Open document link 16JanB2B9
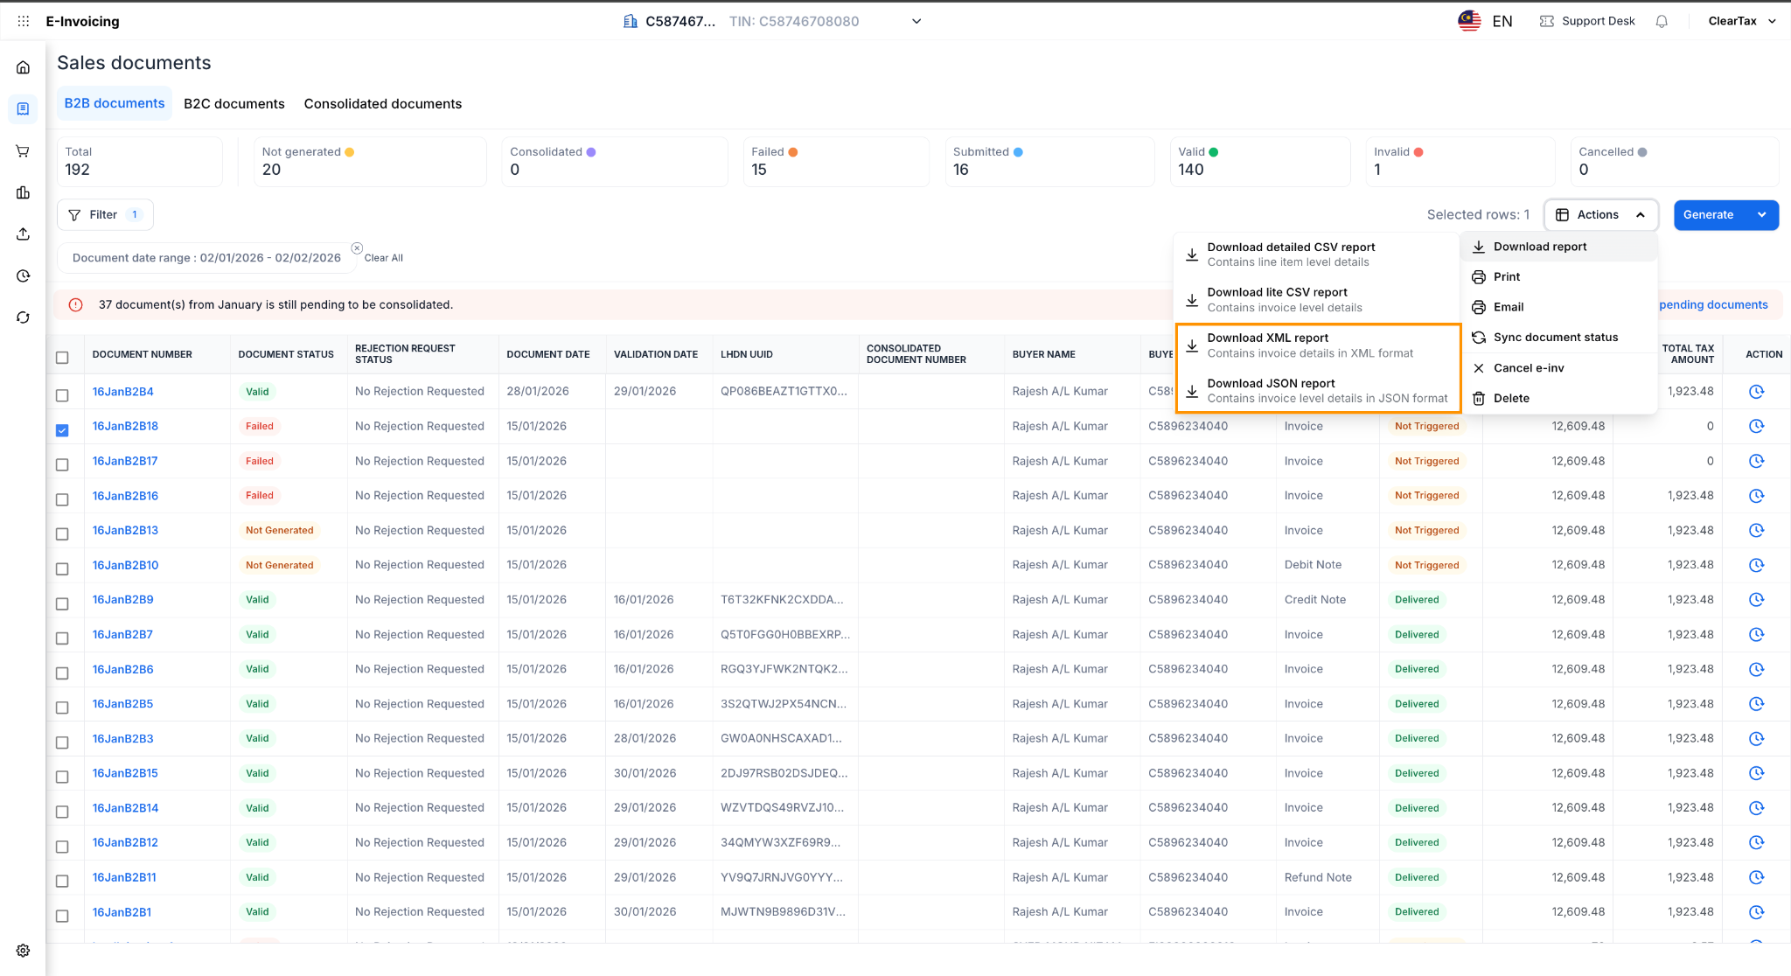 coord(123,600)
